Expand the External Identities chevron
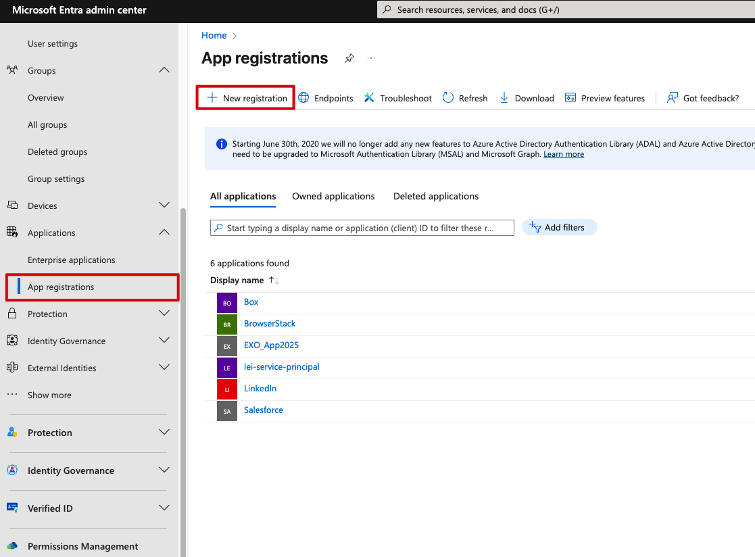755x557 pixels. tap(164, 367)
